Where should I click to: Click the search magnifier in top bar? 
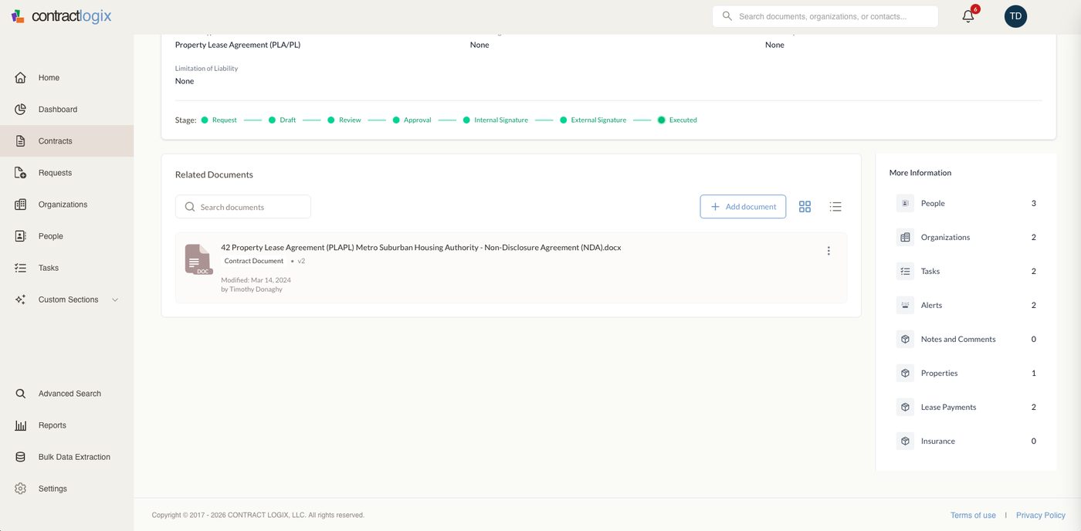click(727, 16)
